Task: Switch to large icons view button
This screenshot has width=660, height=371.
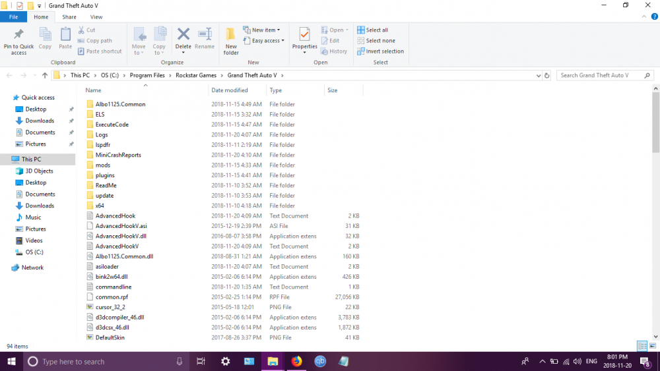Action: click(653, 346)
